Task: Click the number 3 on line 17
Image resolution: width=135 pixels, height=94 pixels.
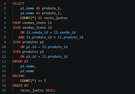Action: click(x=45, y=81)
